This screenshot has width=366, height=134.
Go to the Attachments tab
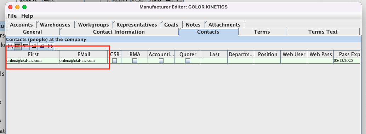[224, 25]
